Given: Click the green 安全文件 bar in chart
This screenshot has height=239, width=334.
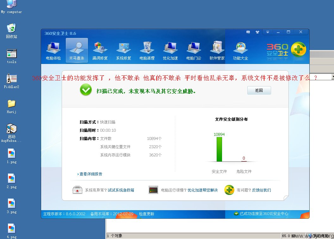Looking at the screenshot, I should point(219,149).
